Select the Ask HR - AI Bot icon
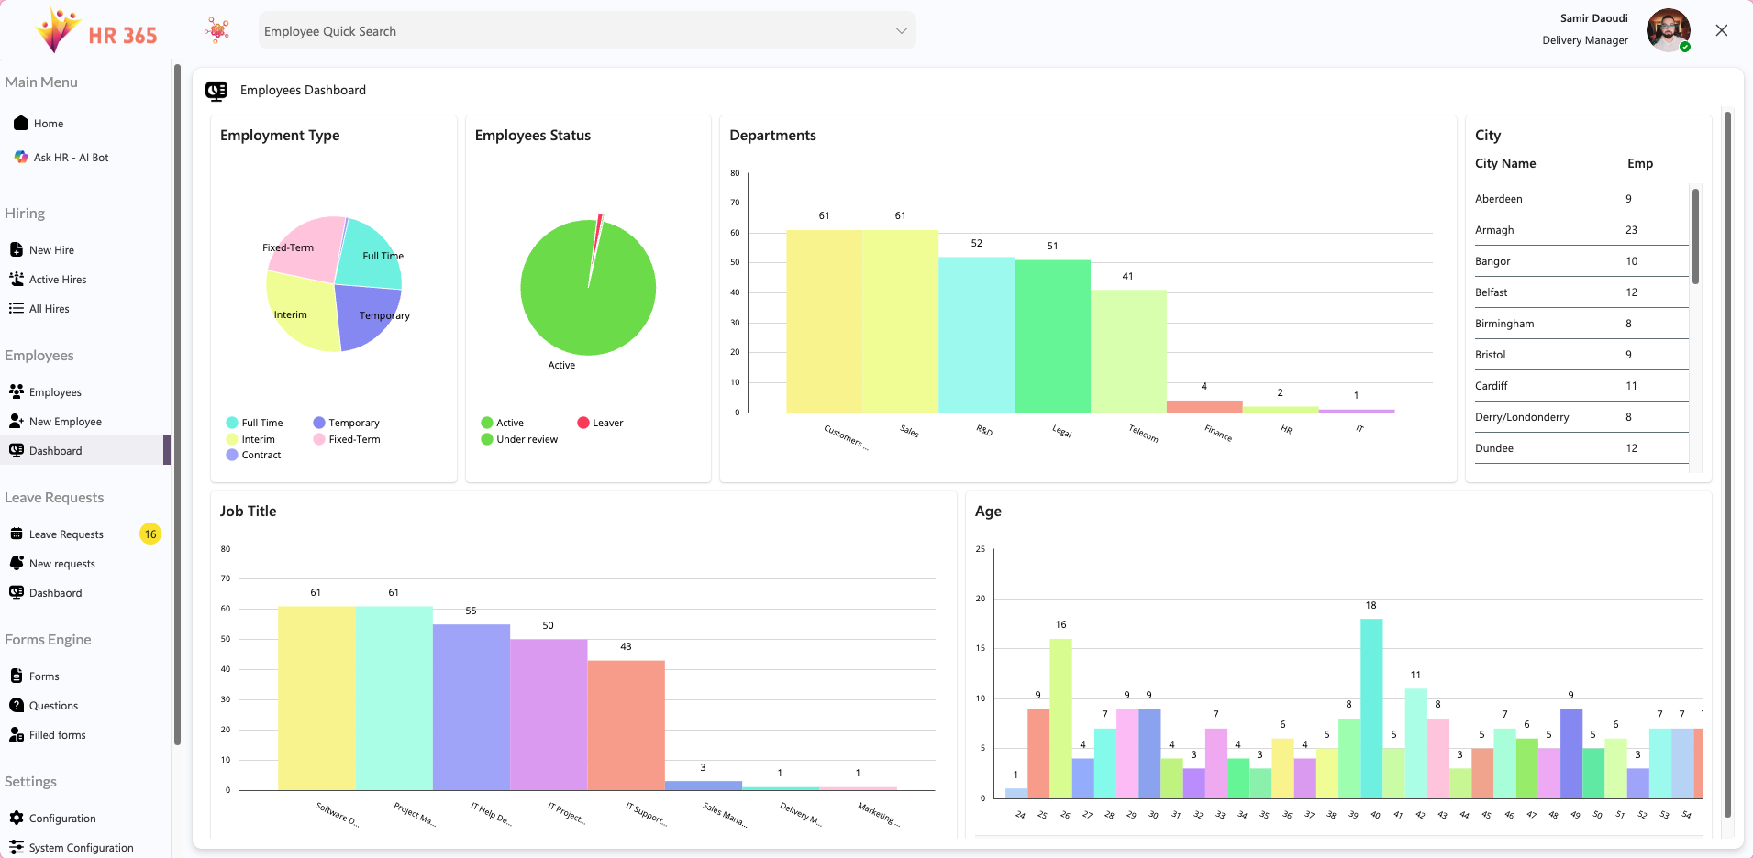This screenshot has height=858, width=1753. [x=19, y=157]
